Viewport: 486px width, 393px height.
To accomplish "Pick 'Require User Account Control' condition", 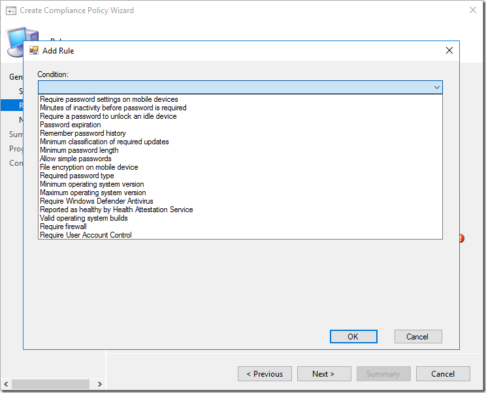I will tap(86, 235).
